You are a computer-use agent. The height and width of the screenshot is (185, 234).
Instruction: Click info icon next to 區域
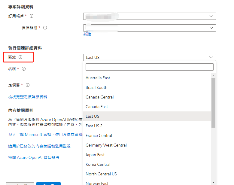point(20,57)
